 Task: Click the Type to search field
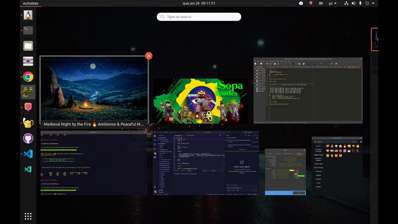click(199, 17)
